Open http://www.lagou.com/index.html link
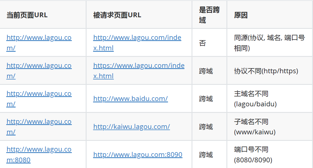Image resolution: width=313 pixels, height=168 pixels. (137, 43)
